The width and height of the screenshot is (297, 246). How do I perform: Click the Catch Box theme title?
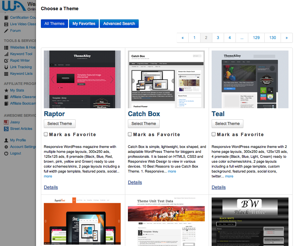(144, 114)
